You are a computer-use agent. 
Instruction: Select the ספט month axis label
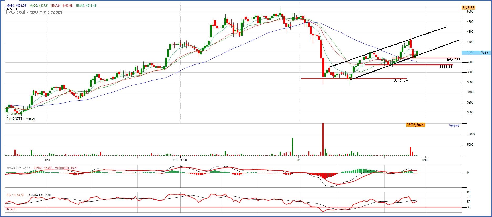tap(425, 160)
